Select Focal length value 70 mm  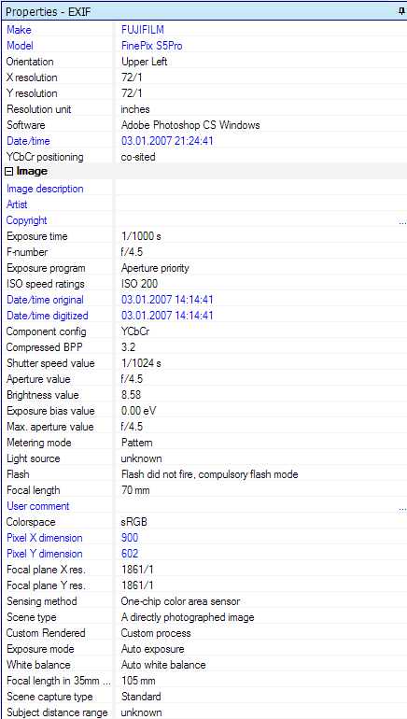click(135, 490)
